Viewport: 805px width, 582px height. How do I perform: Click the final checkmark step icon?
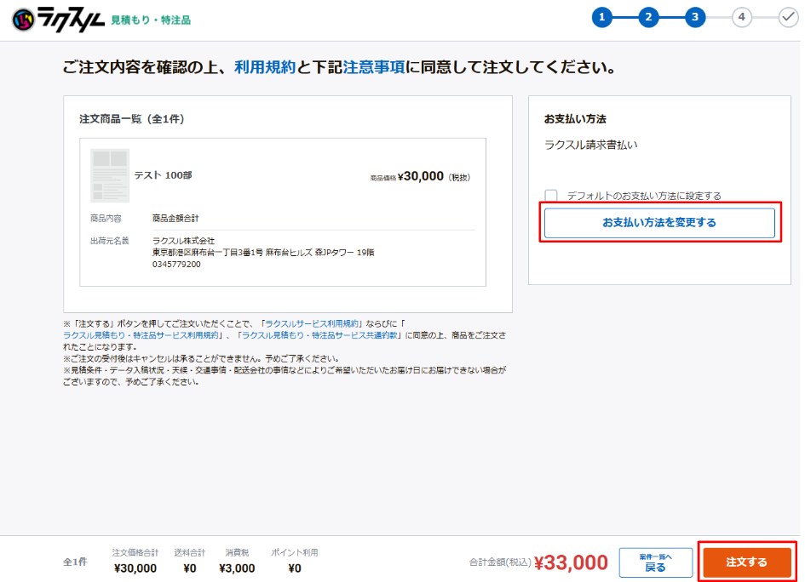(x=788, y=17)
